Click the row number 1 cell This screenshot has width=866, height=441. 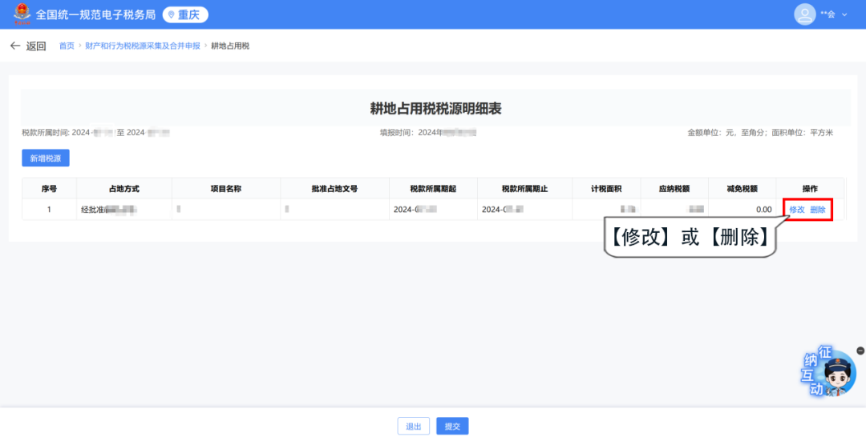(49, 210)
